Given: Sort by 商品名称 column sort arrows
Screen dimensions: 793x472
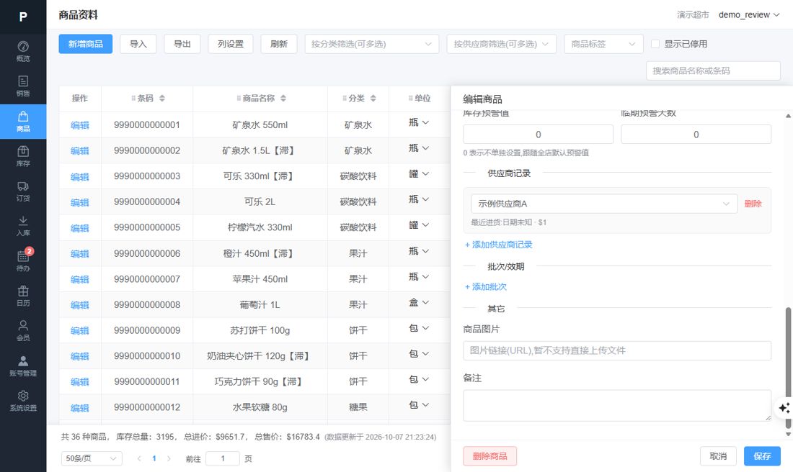Looking at the screenshot, I should pyautogui.click(x=283, y=99).
